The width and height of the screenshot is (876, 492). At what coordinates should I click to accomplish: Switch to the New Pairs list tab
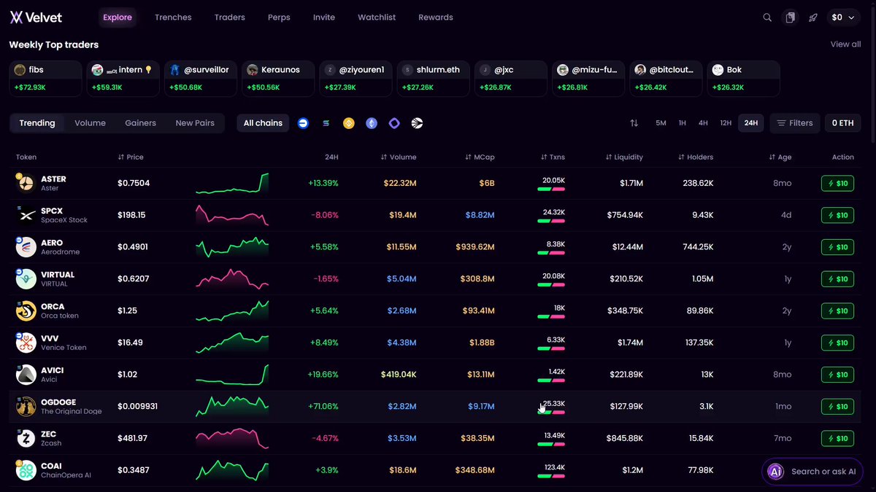195,123
